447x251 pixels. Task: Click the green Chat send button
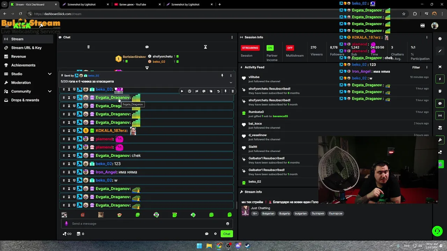[227, 234]
